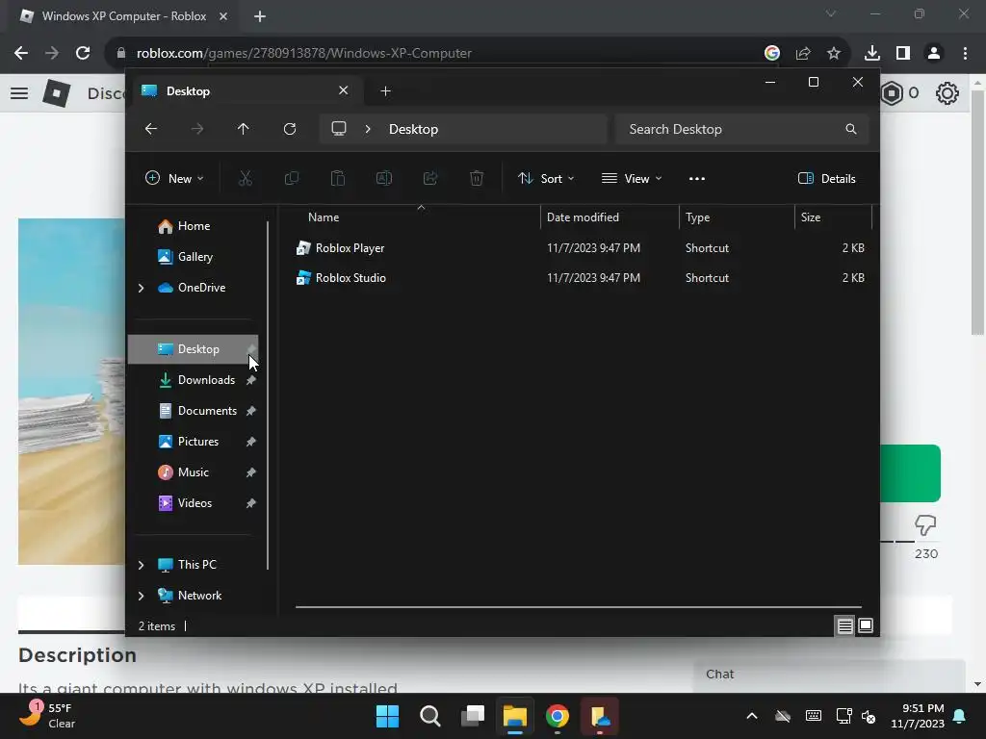
Task: Click the address bar breadcrumb chevron
Action: click(x=368, y=129)
